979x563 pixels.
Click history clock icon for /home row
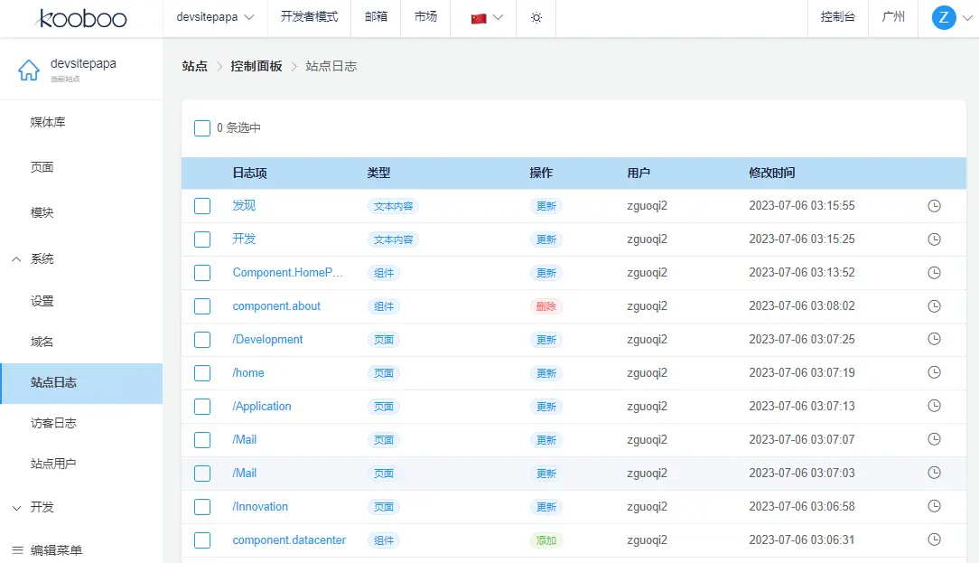pyautogui.click(x=935, y=373)
